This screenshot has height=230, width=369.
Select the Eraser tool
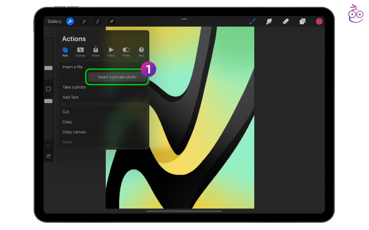[286, 21]
